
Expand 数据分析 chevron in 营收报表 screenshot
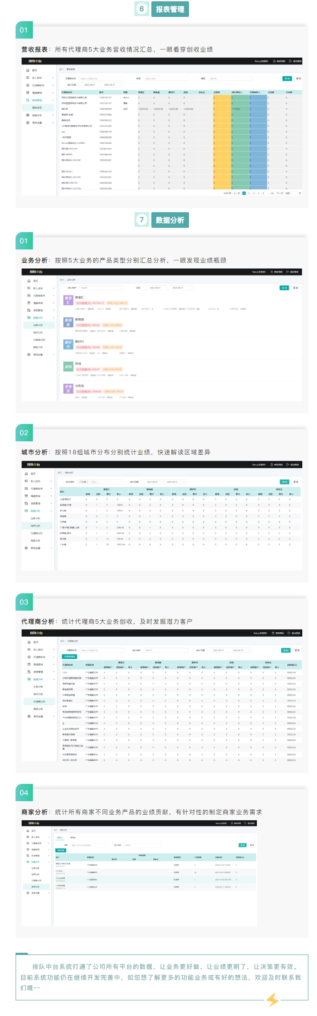[53, 115]
